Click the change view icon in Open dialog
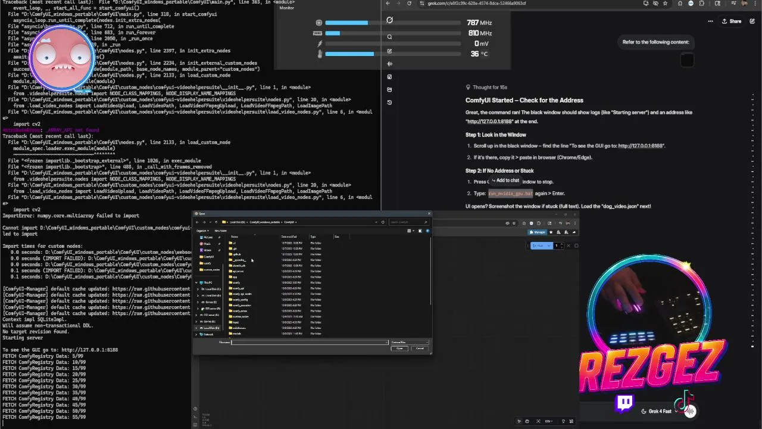762x429 pixels. [409, 231]
